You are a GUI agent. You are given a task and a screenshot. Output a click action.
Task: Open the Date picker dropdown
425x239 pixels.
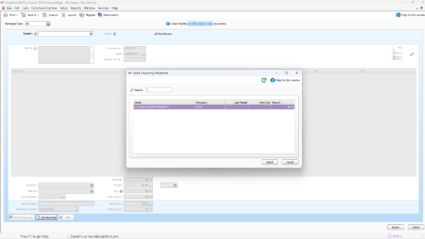coord(144,54)
